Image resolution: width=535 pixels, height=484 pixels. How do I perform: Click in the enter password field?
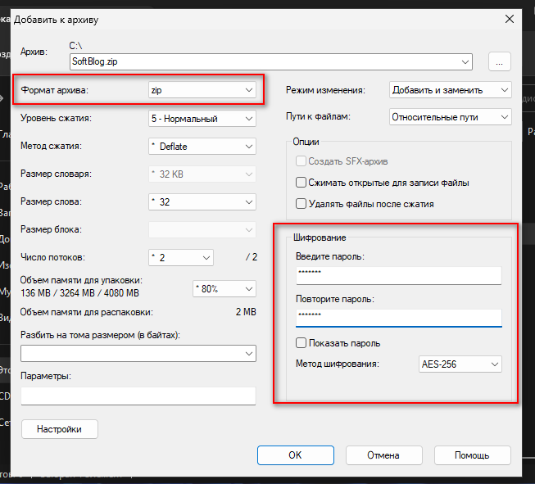tap(398, 275)
